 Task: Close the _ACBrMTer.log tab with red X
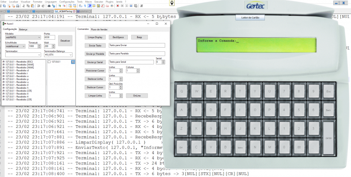point(74,11)
